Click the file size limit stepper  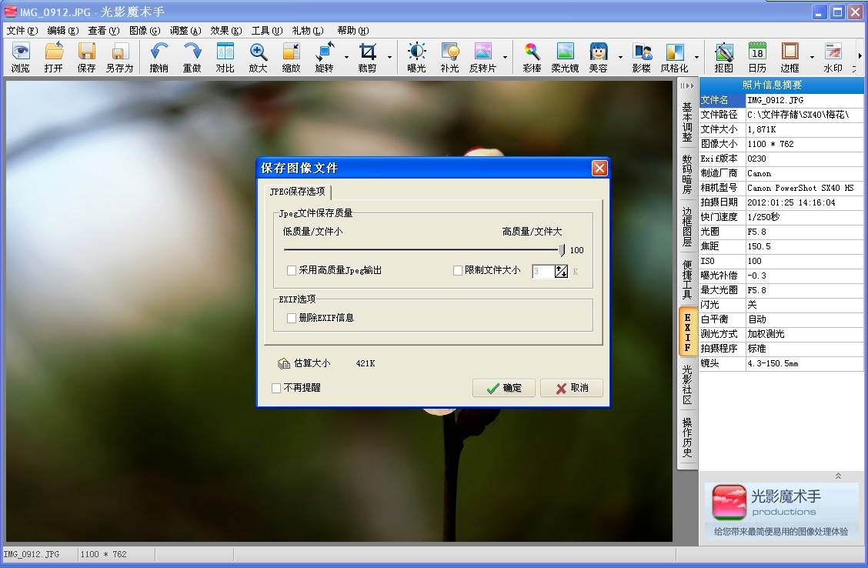click(561, 271)
